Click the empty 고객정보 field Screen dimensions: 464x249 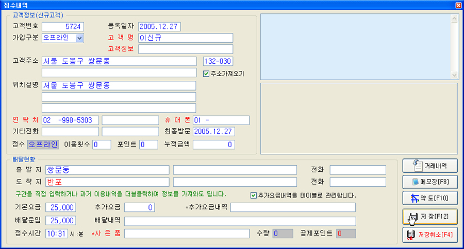tap(186, 49)
